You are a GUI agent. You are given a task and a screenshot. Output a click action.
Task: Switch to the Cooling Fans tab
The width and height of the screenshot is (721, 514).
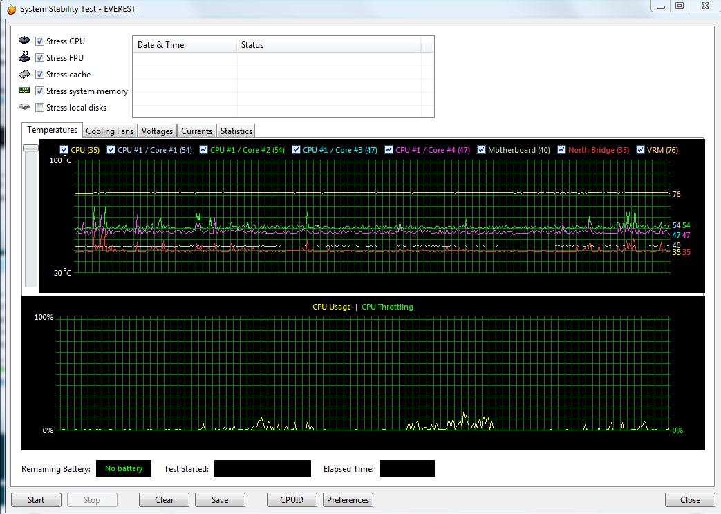point(109,131)
